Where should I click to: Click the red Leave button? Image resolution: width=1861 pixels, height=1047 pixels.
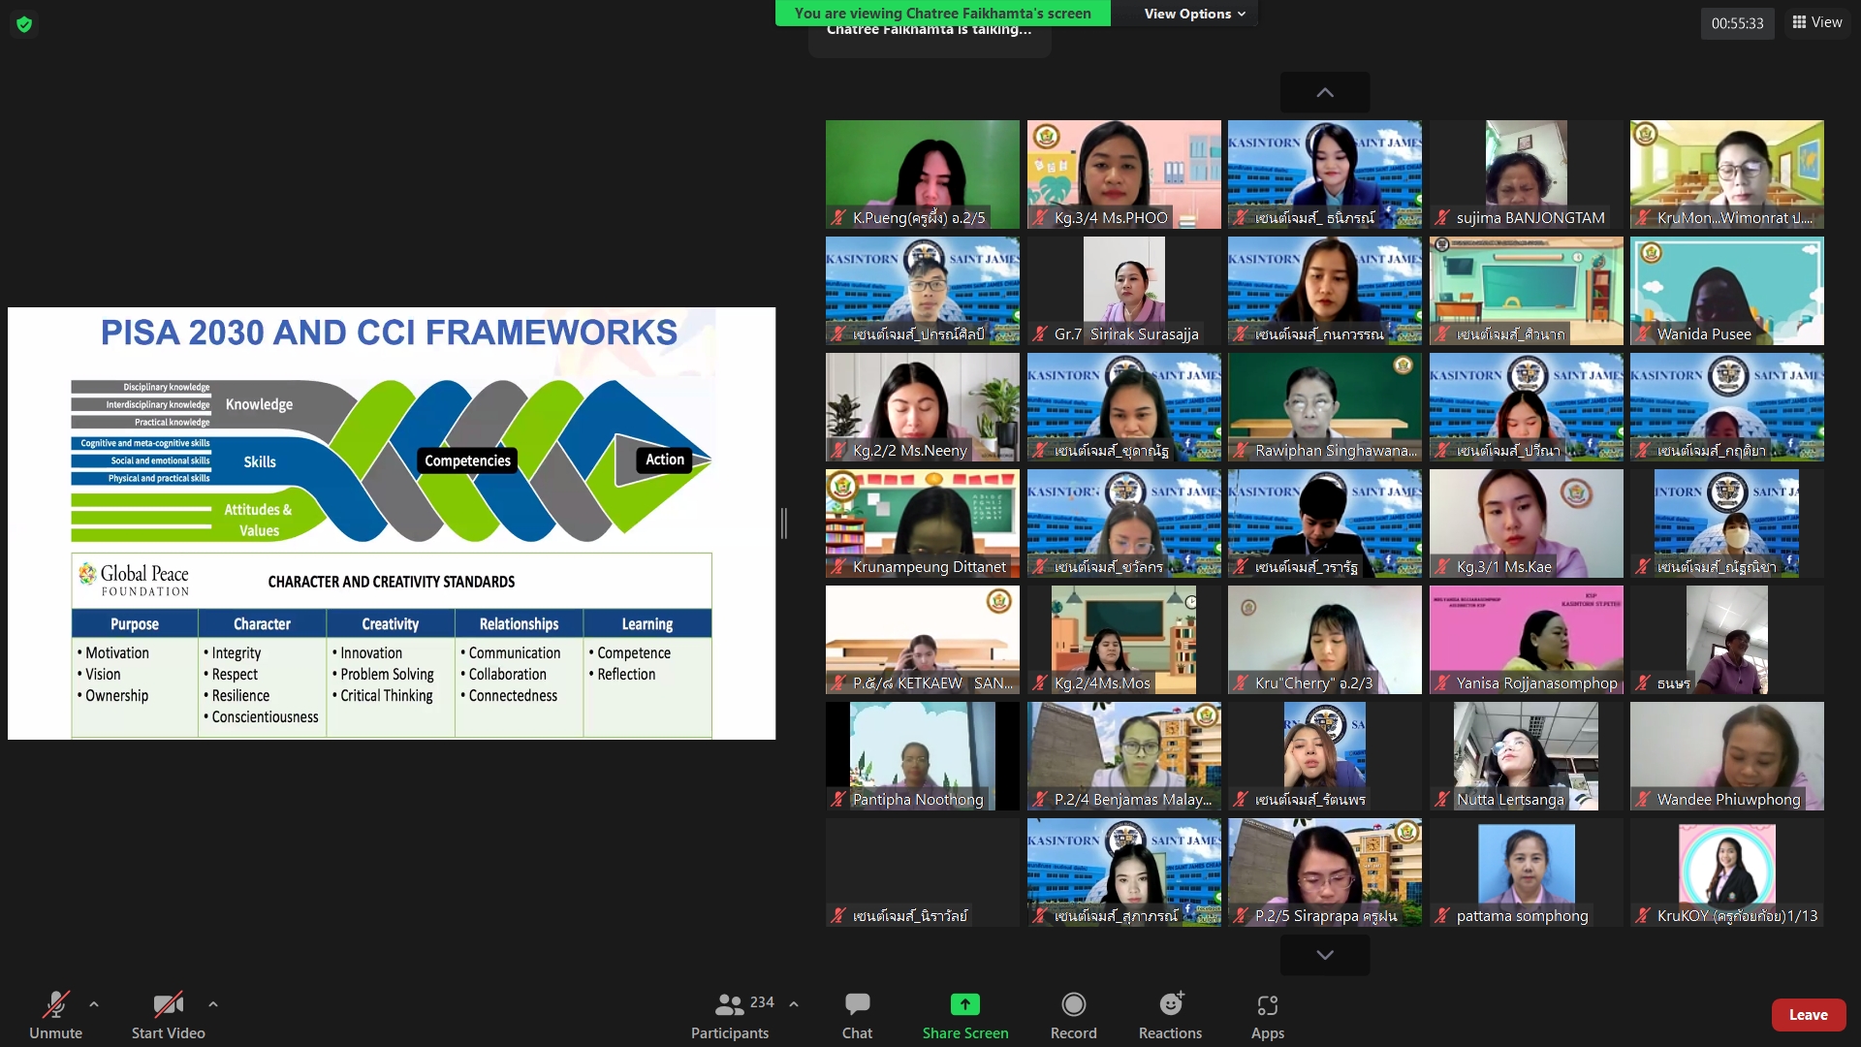(x=1808, y=1014)
